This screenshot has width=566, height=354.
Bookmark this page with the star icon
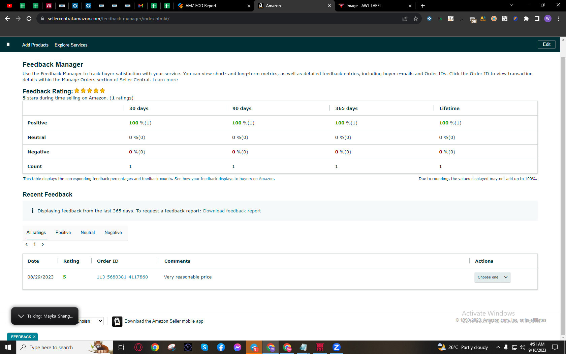[416, 19]
